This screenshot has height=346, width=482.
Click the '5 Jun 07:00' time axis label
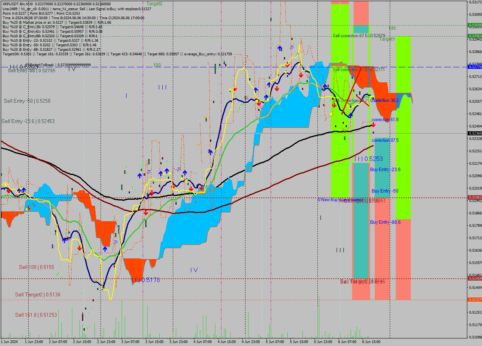pos(276,342)
